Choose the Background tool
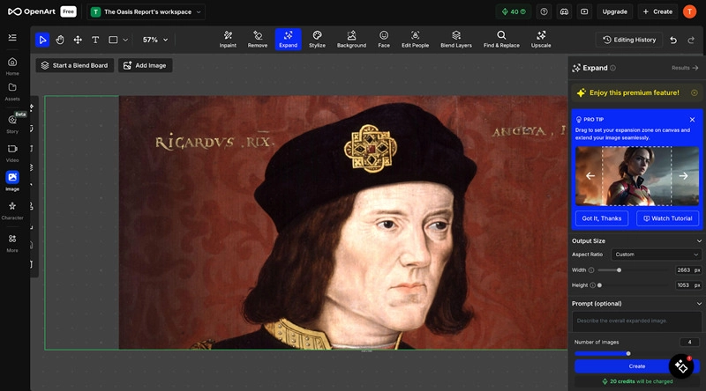 pos(351,39)
